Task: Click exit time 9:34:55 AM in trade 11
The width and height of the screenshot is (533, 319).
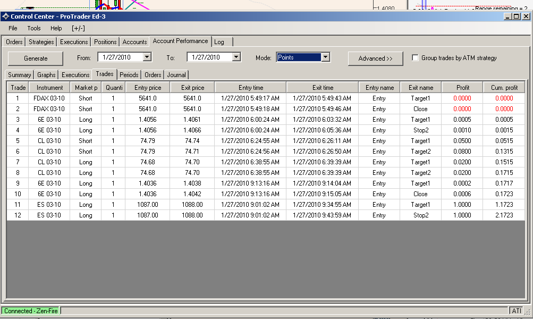Action: click(322, 204)
